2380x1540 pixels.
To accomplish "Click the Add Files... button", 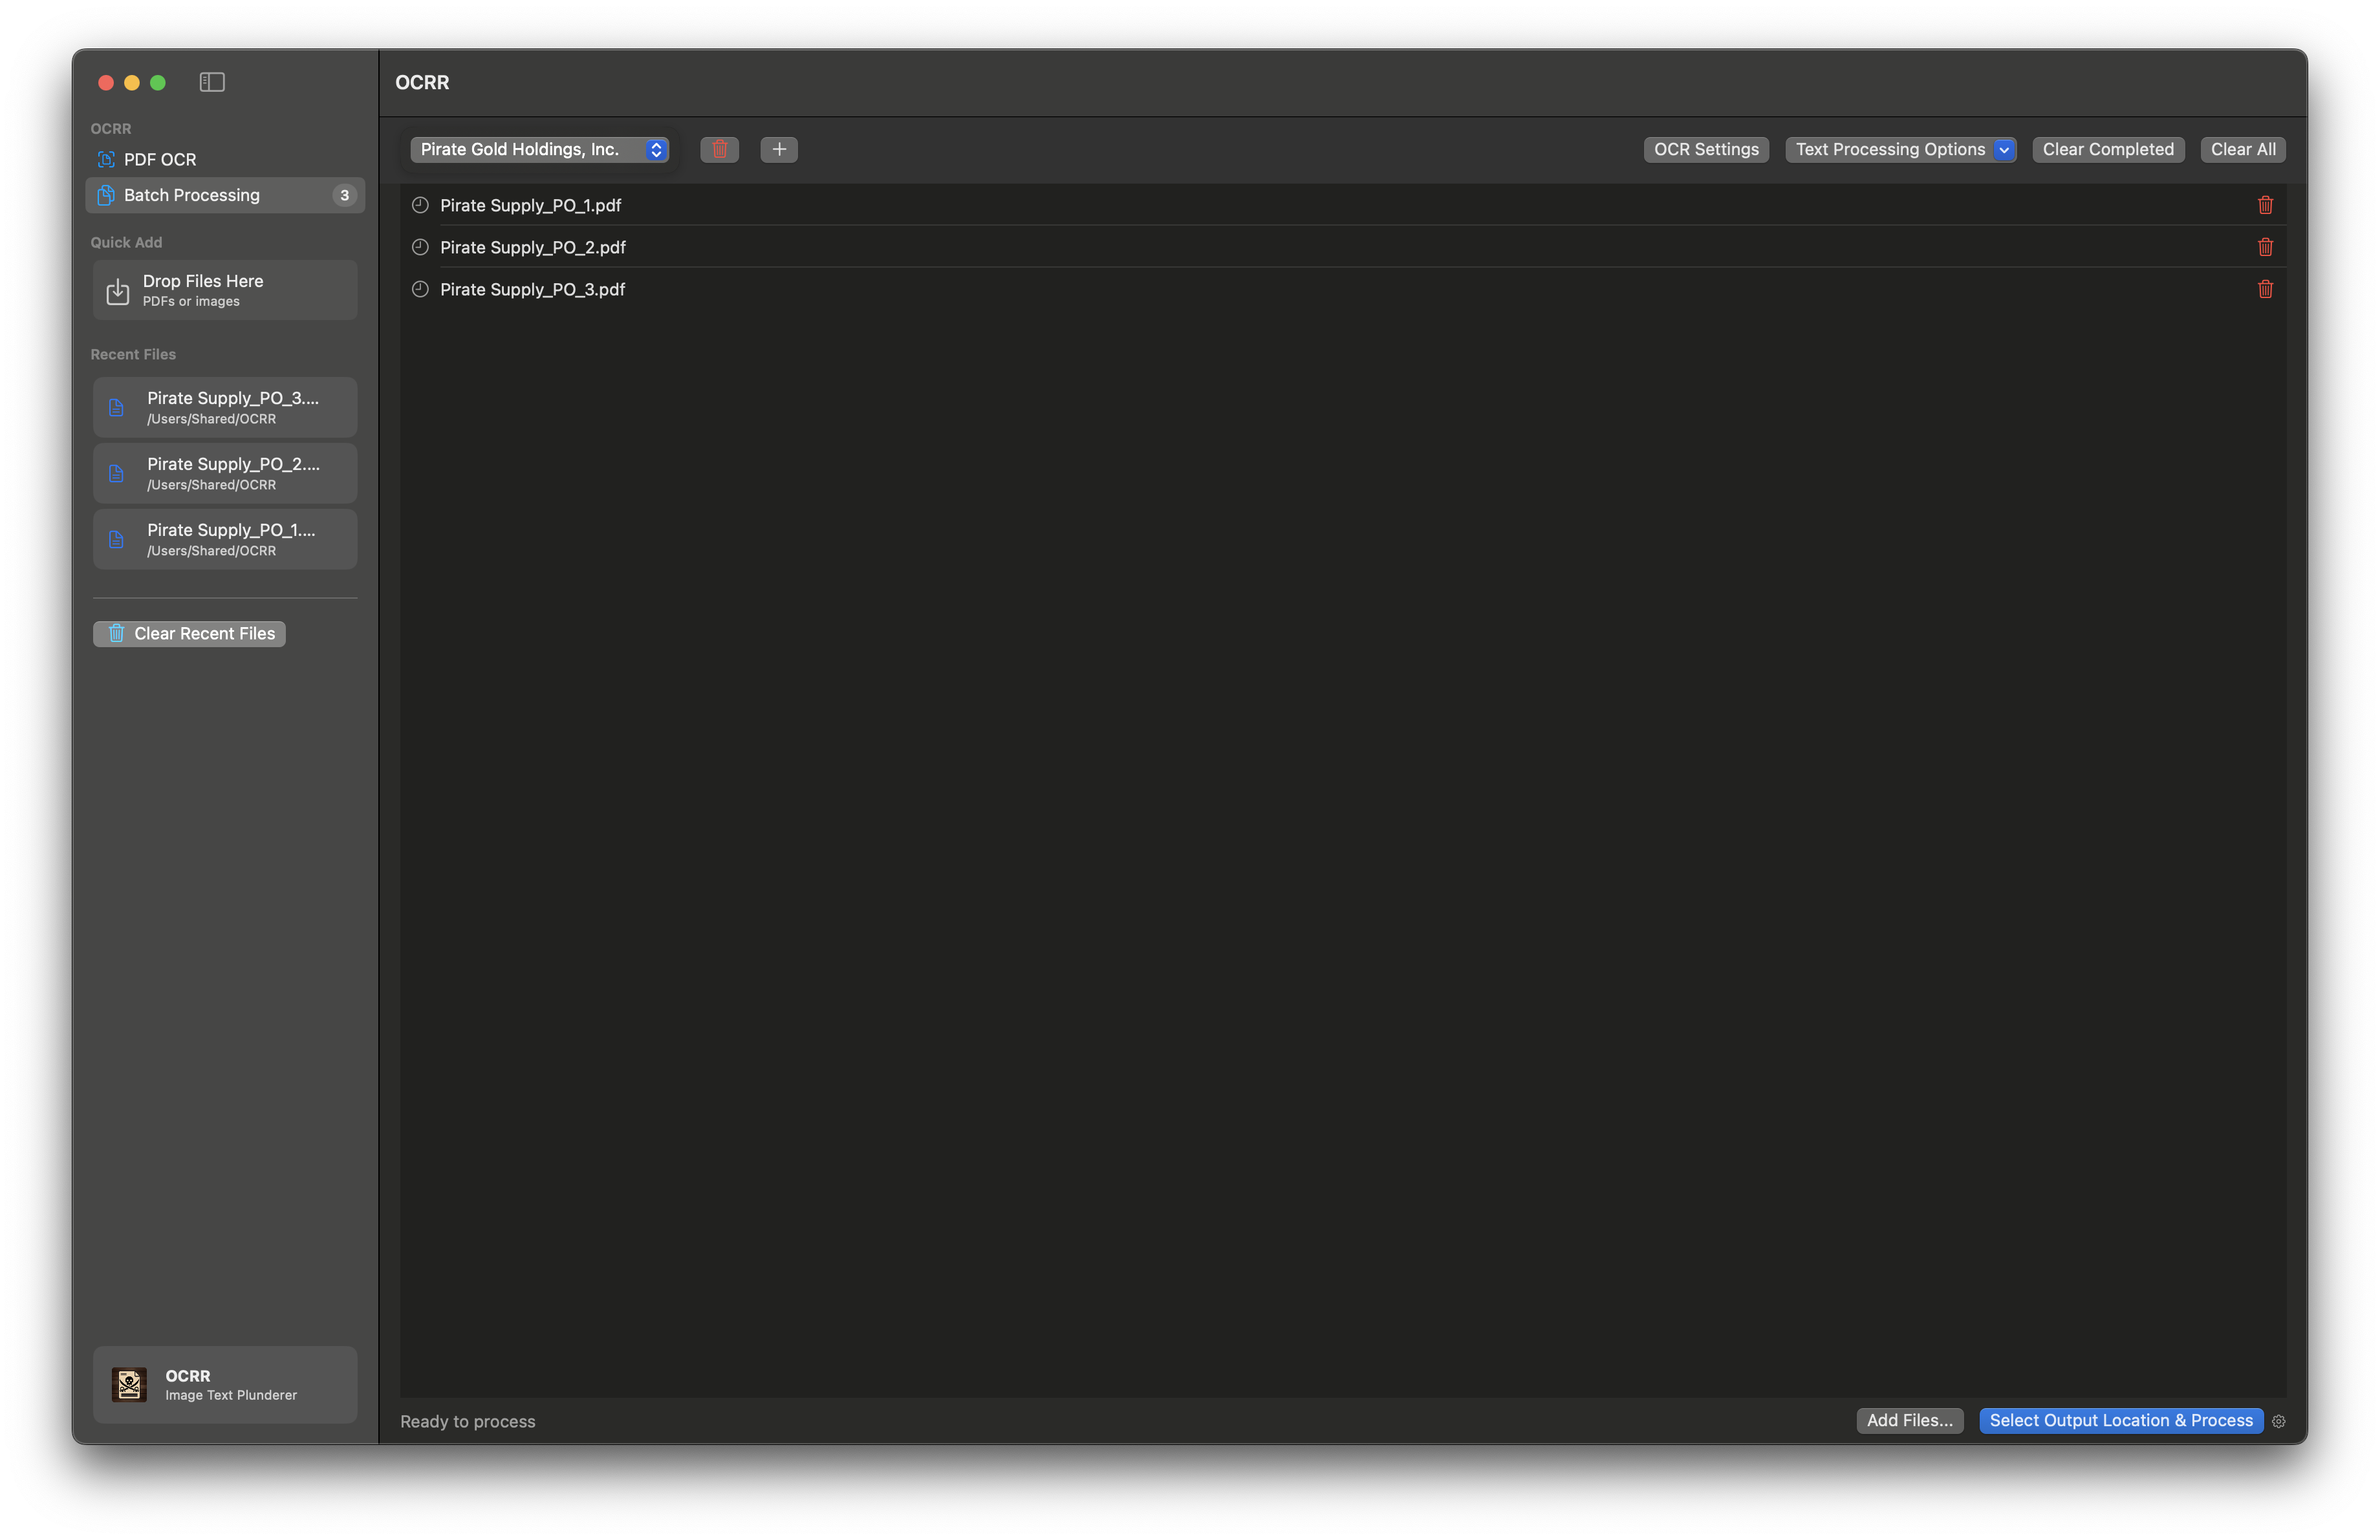I will click(1909, 1420).
